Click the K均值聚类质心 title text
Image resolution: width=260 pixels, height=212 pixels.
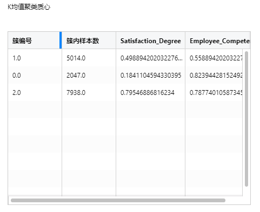(x=29, y=7)
